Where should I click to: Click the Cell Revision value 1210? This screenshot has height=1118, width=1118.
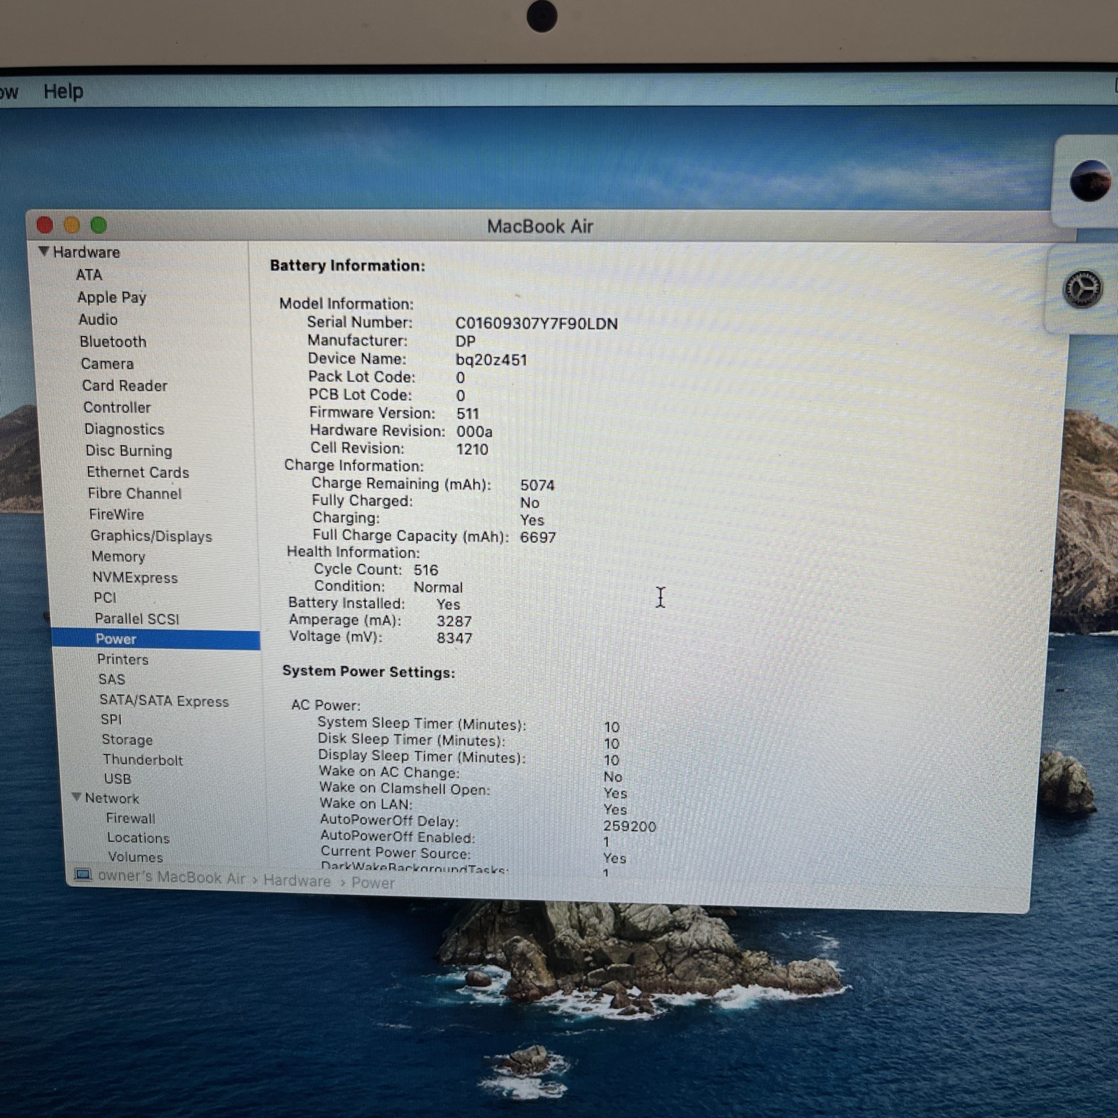472,449
